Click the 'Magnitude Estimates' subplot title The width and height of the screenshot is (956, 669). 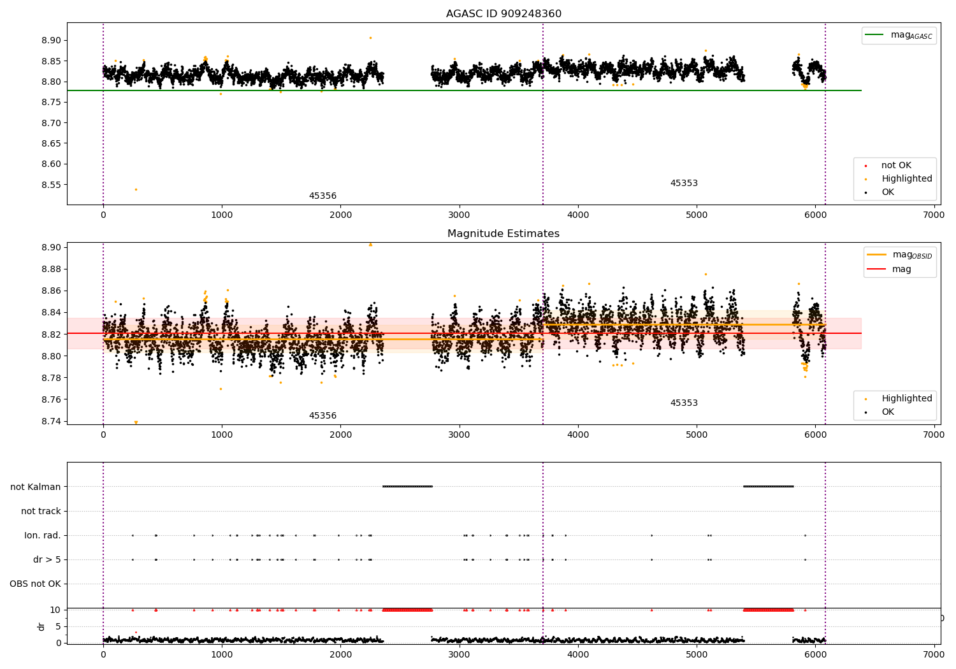tap(503, 234)
